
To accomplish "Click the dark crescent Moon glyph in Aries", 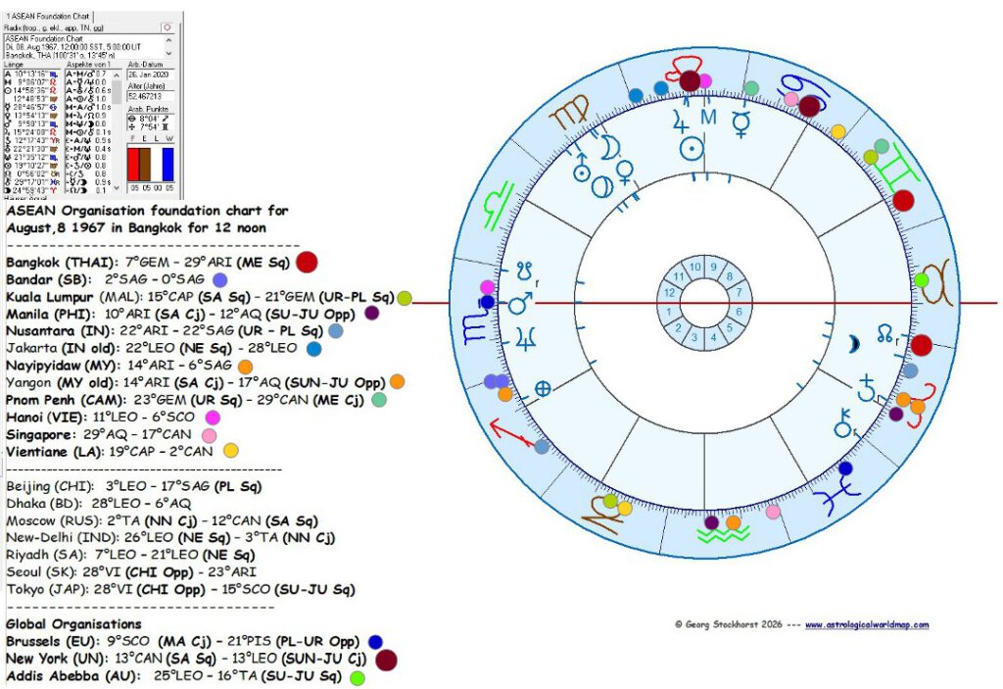I will [854, 345].
